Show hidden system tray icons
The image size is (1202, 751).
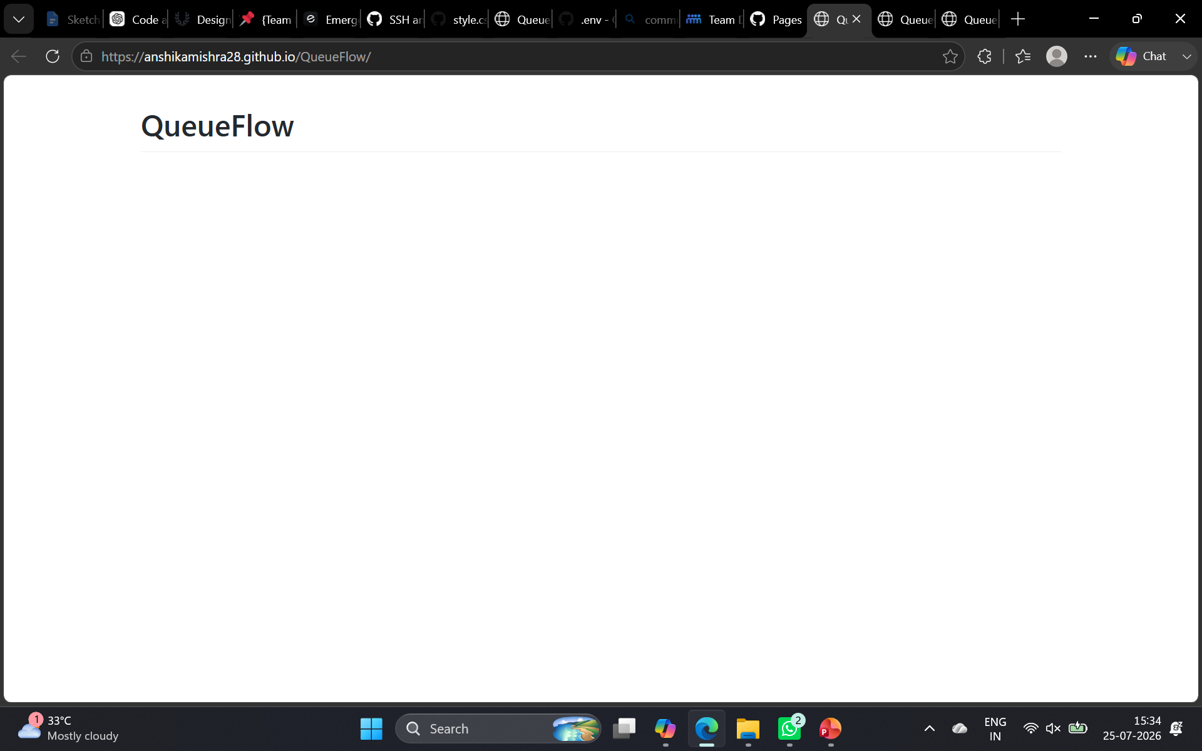click(930, 728)
